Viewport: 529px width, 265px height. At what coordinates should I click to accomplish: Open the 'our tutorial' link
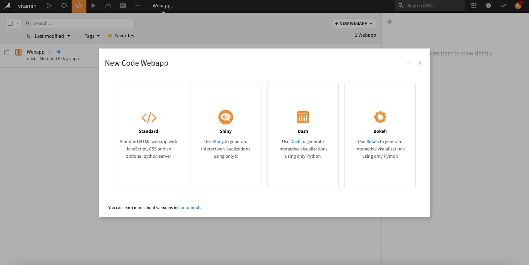(188, 208)
